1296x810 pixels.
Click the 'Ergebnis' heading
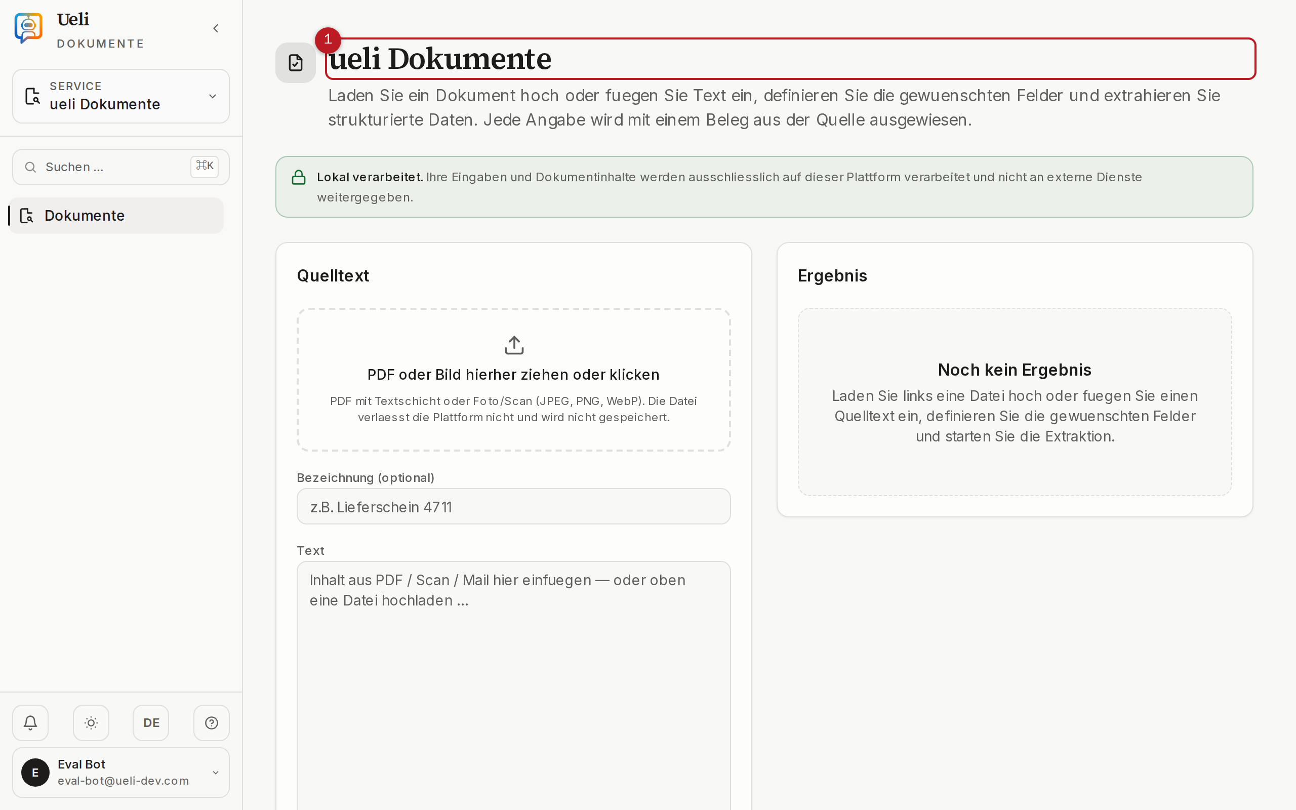coord(832,275)
